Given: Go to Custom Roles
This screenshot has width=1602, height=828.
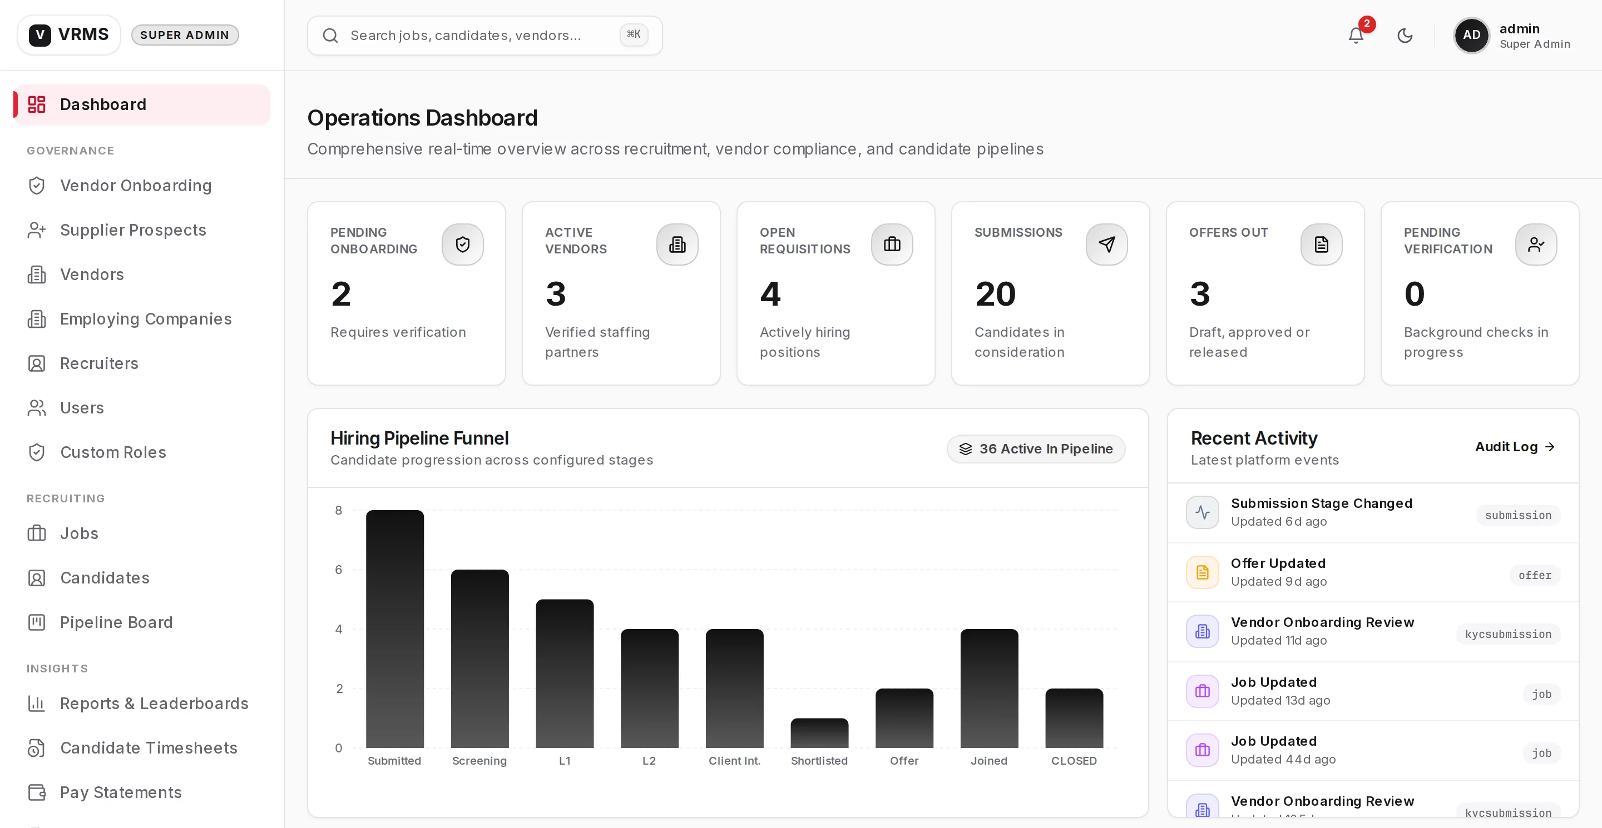Looking at the screenshot, I should pos(142,452).
